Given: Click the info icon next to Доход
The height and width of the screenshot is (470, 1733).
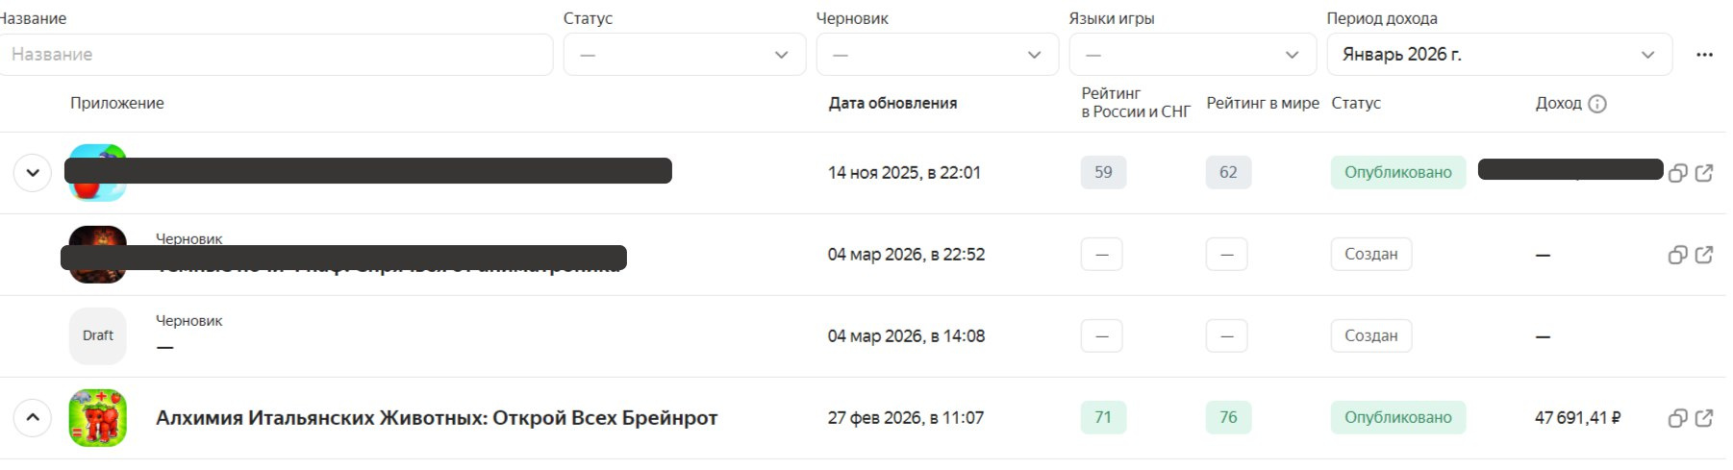Looking at the screenshot, I should [x=1597, y=104].
